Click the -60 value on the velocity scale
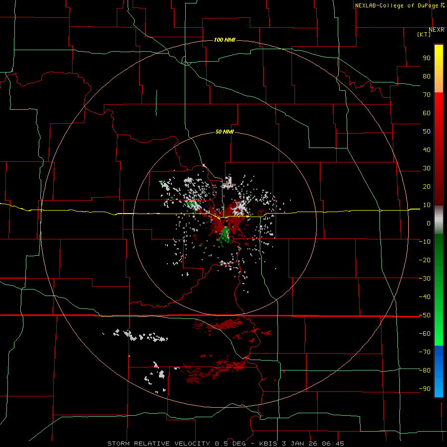 (425, 334)
